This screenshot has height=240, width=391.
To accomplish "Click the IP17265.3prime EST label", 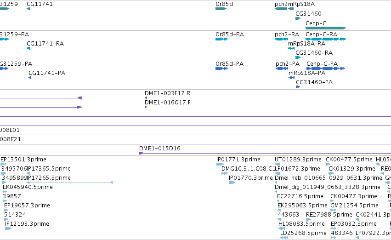I will pyautogui.click(x=49, y=177).
